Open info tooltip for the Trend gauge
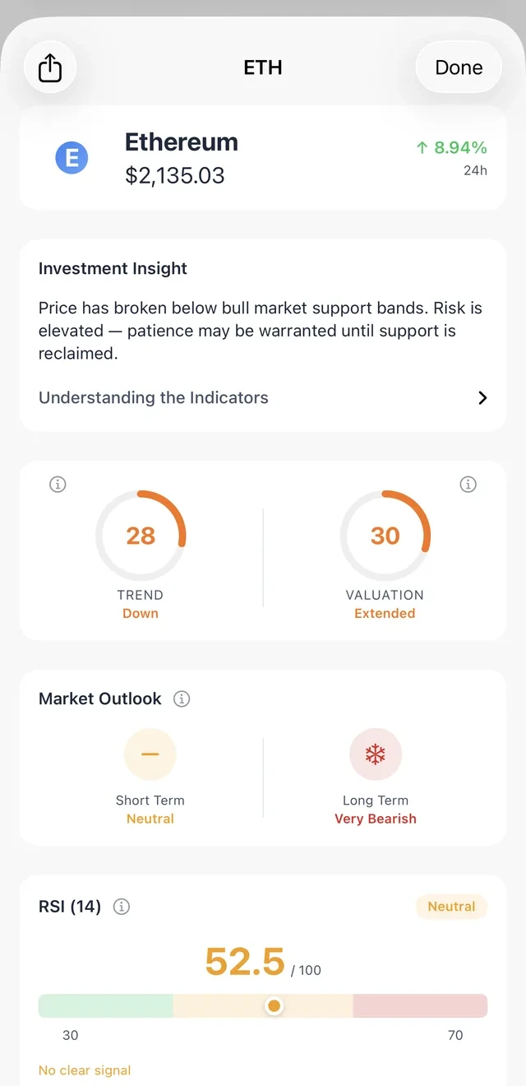The height and width of the screenshot is (1086, 526). click(x=58, y=484)
